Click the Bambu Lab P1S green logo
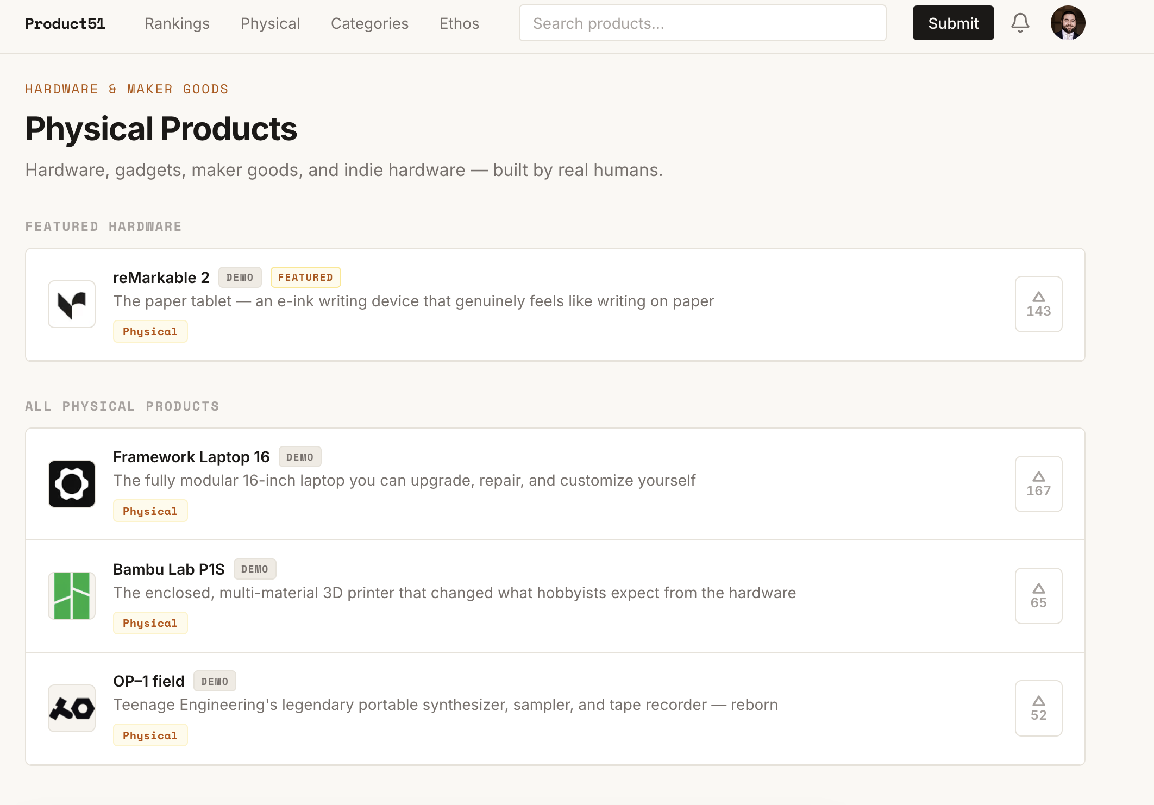Screen dimensions: 1154x805 click(x=72, y=596)
